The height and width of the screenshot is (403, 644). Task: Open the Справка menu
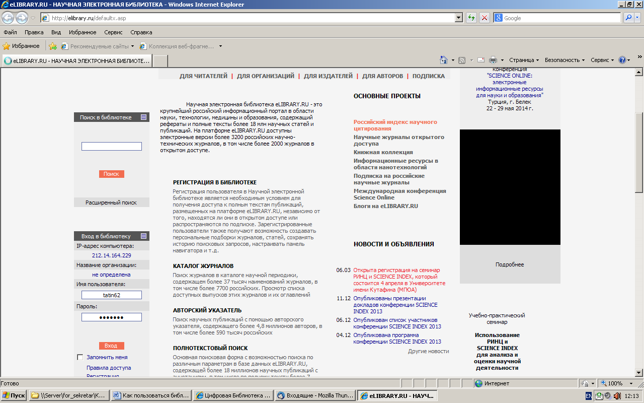click(x=141, y=32)
